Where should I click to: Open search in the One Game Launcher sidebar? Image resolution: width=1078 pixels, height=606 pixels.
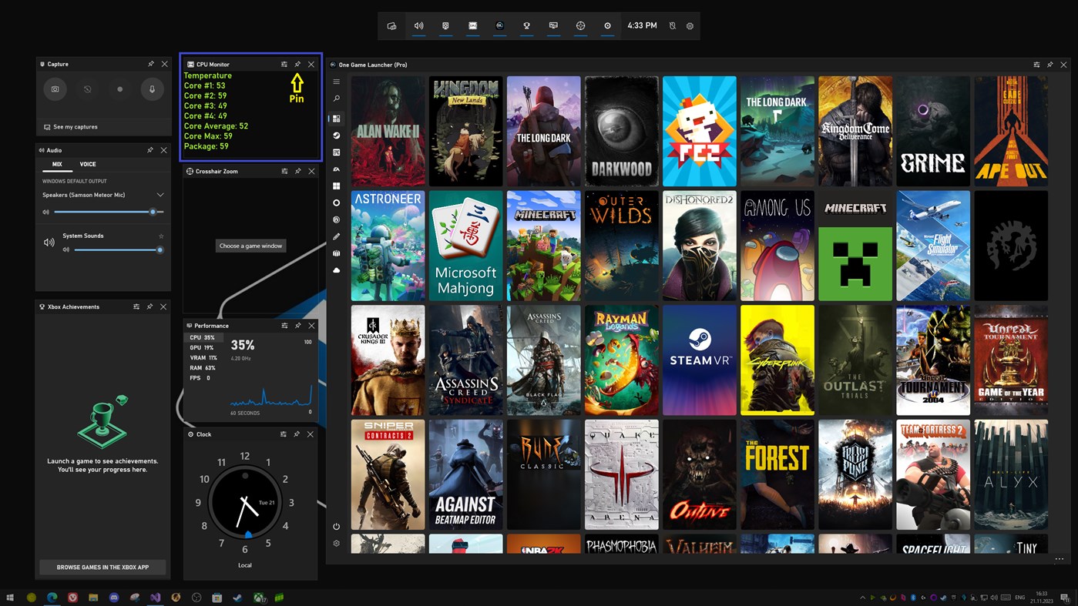point(336,98)
